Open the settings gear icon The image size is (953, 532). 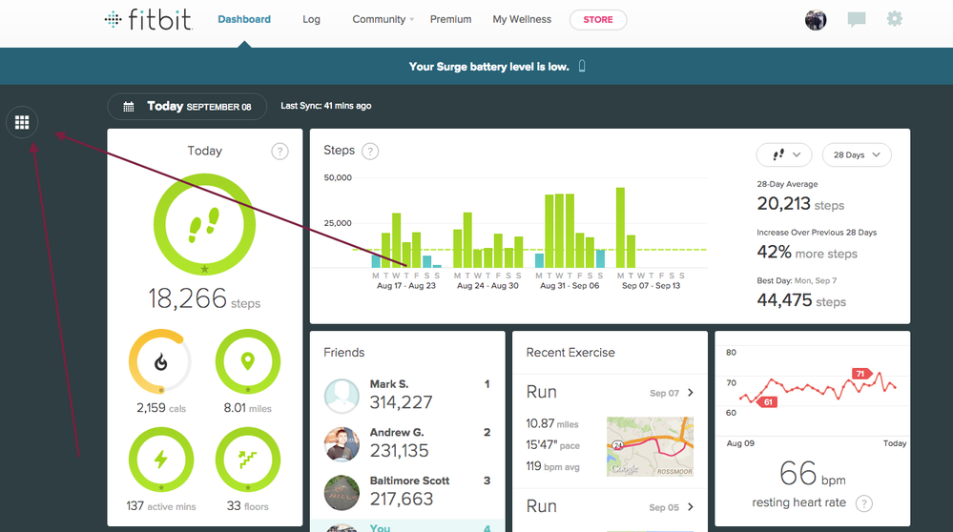894,19
